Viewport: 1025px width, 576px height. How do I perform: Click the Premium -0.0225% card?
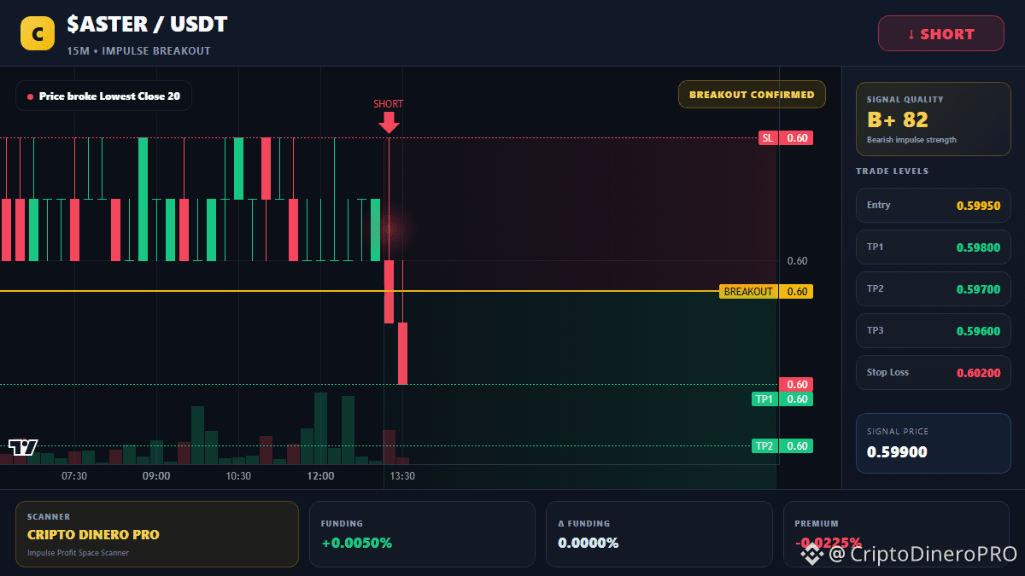[x=896, y=534]
